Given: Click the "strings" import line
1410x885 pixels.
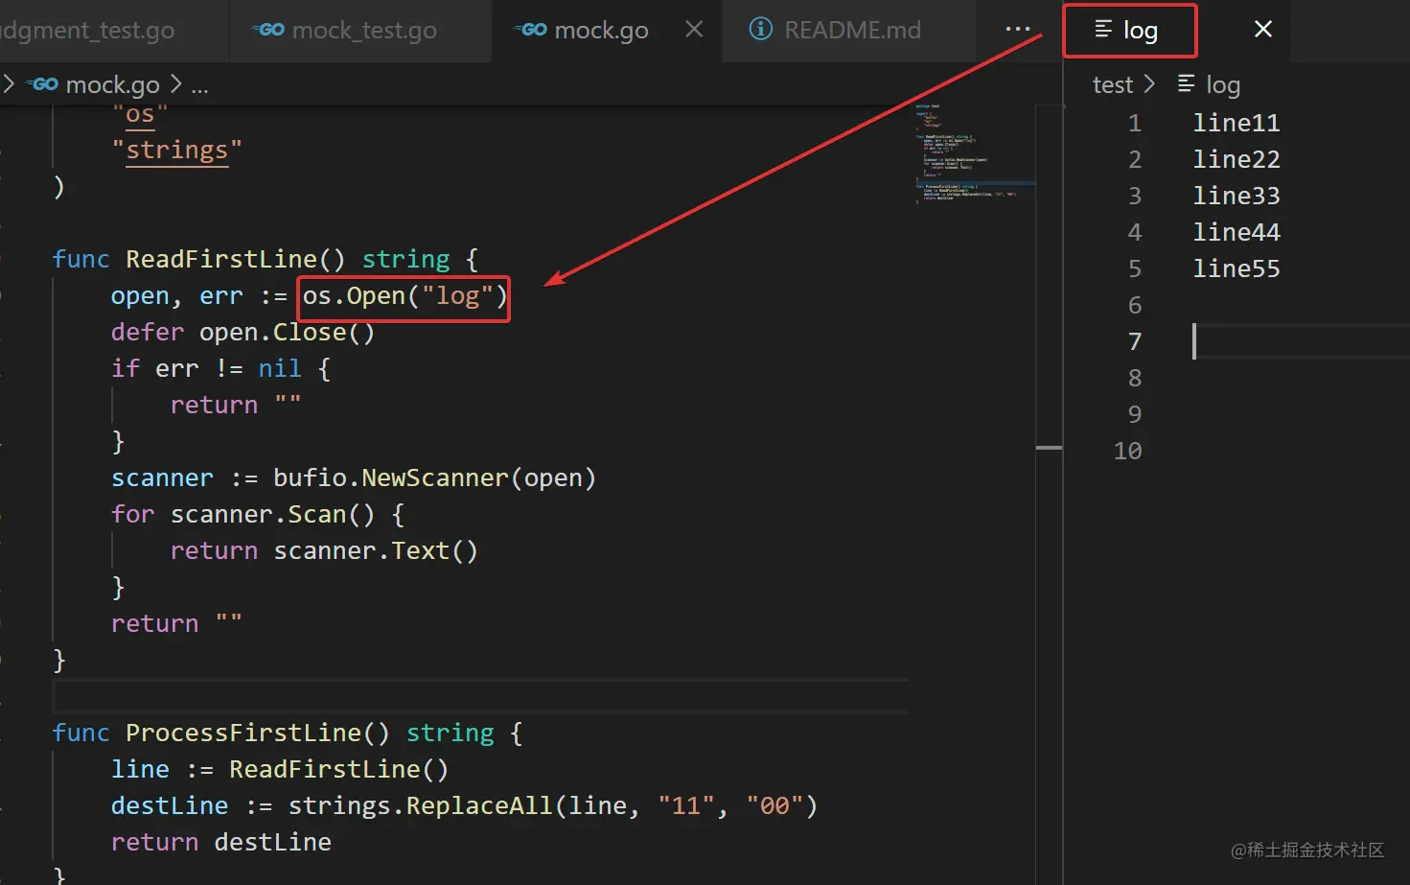Looking at the screenshot, I should click(x=177, y=151).
